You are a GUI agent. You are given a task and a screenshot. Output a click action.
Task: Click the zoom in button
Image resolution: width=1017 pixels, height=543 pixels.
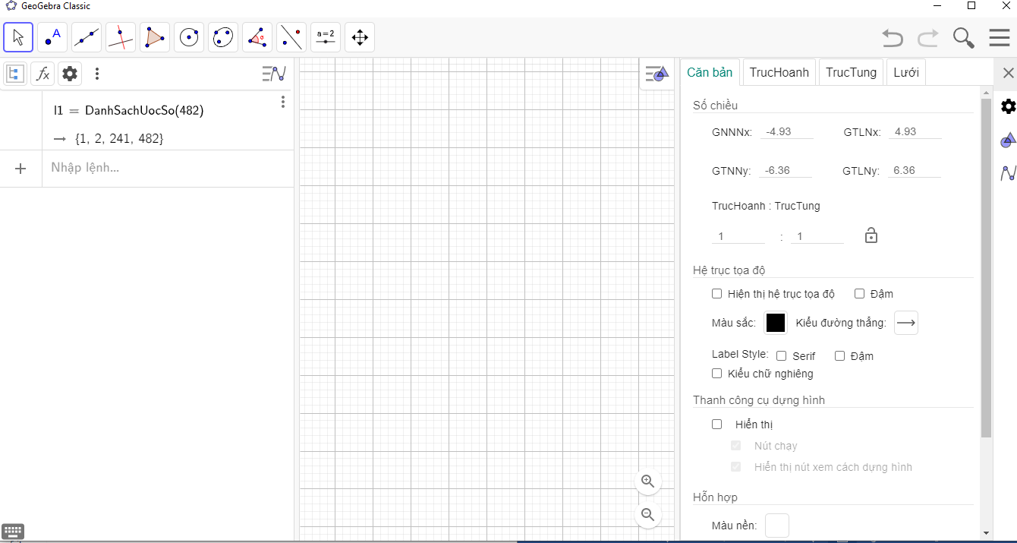(x=647, y=481)
